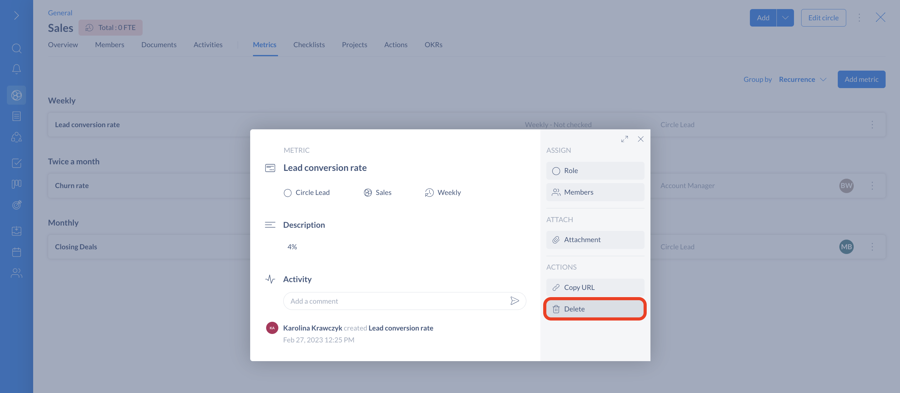Close the metric dialog

point(640,139)
